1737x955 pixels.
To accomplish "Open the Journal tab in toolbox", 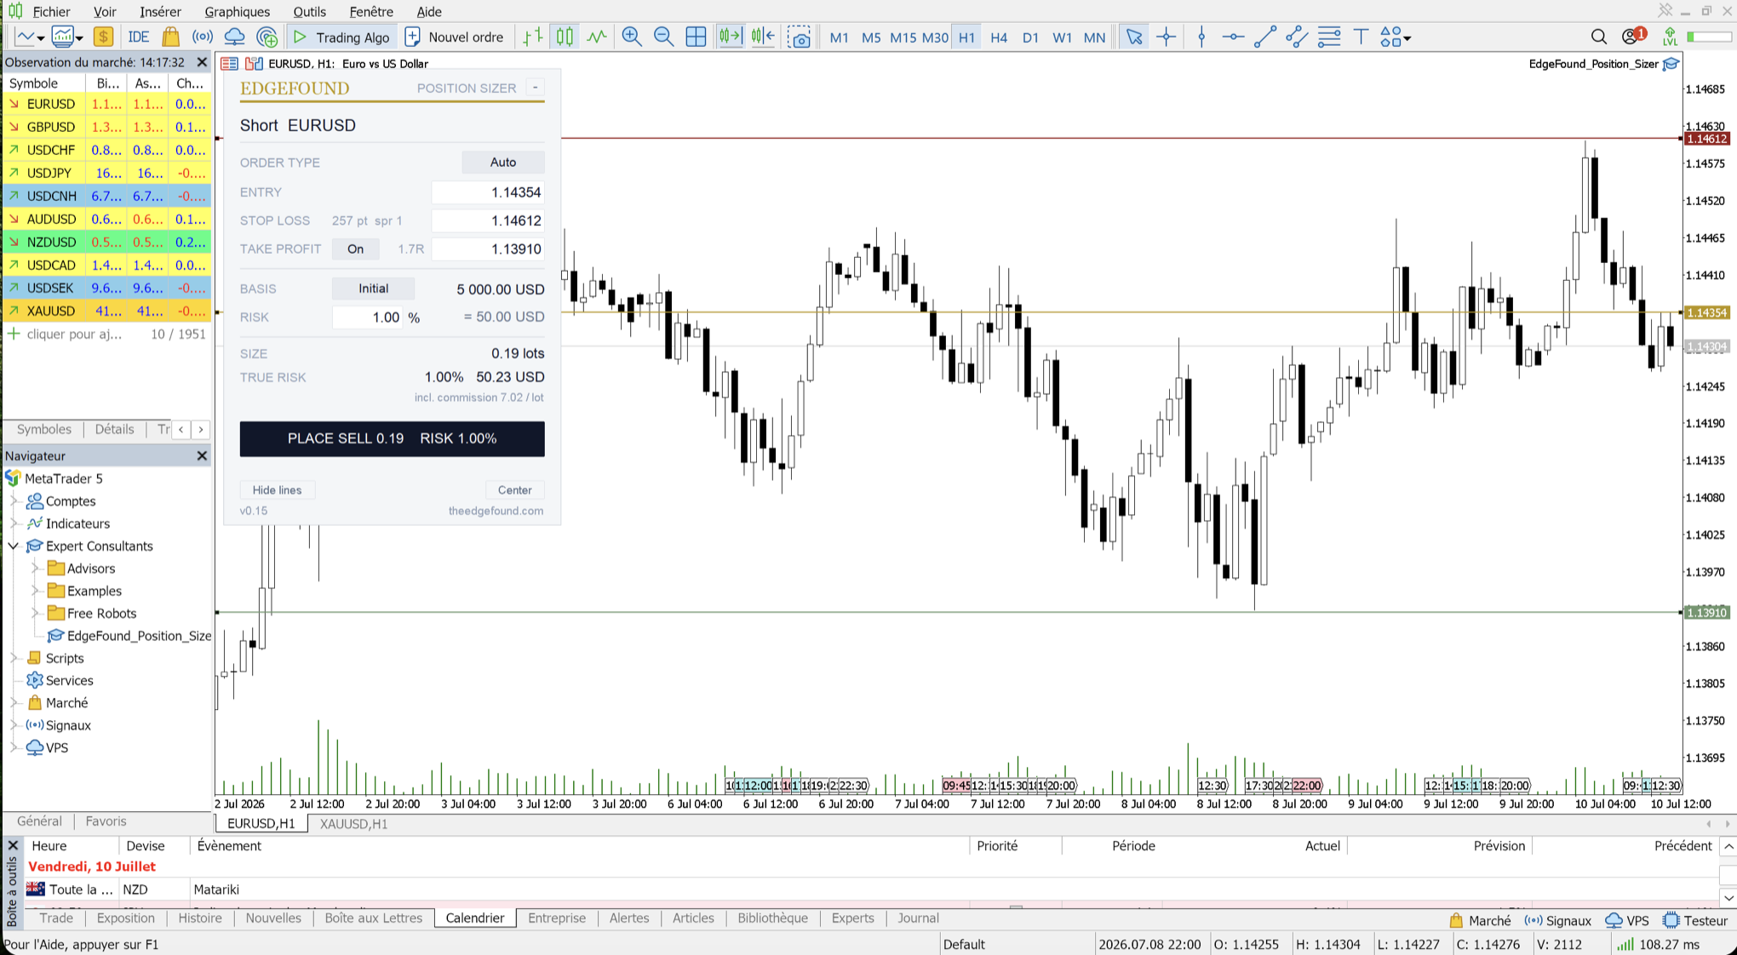I will 918,918.
